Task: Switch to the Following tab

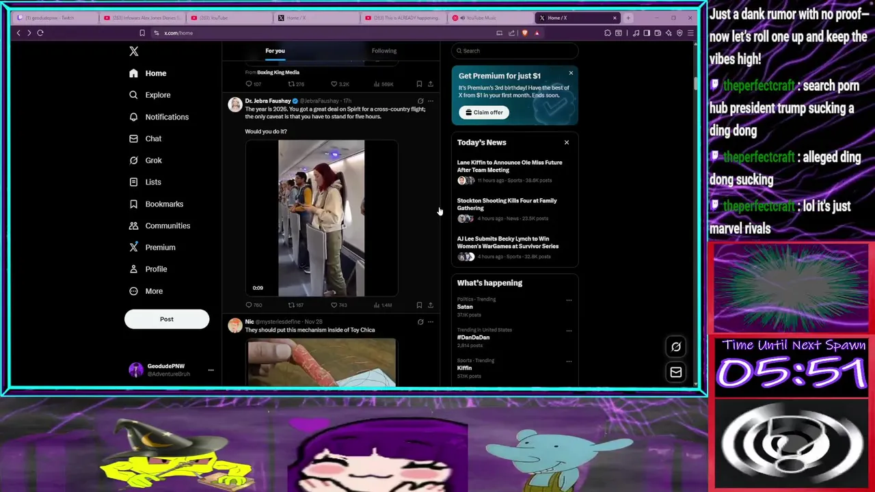Action: click(x=384, y=51)
